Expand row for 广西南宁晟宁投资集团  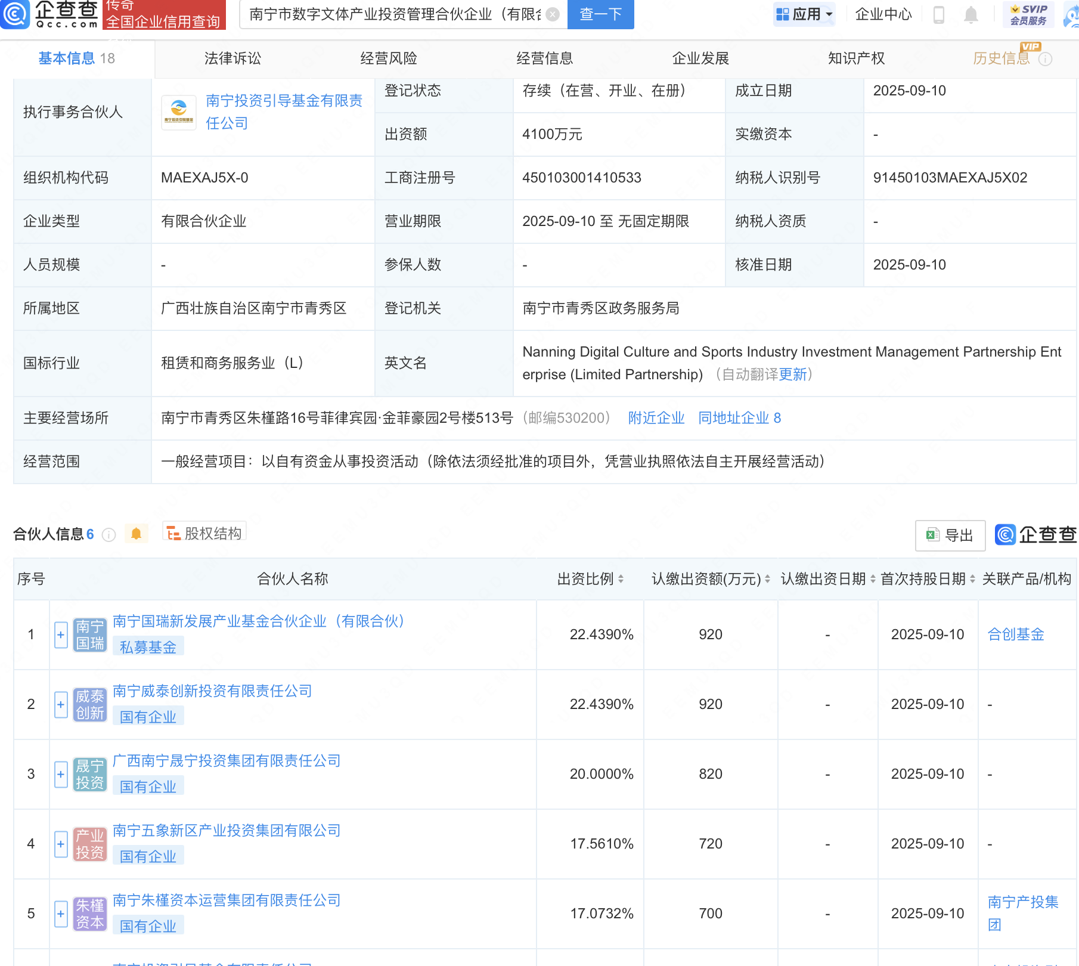(61, 775)
